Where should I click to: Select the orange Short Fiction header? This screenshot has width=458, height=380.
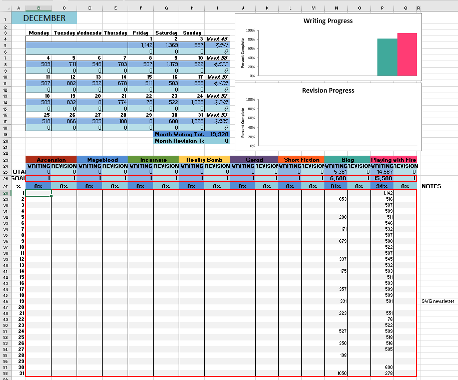click(301, 160)
